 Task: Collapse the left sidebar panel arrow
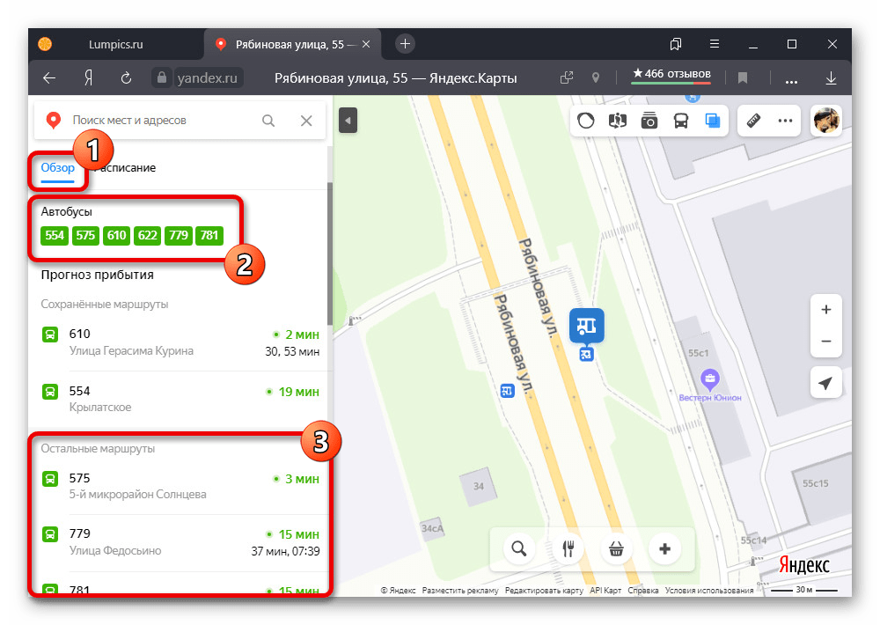[348, 121]
